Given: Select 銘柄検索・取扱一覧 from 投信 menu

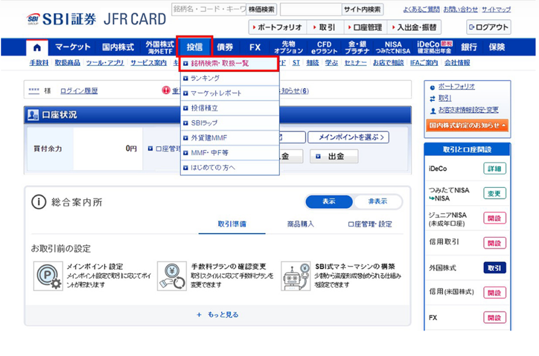Looking at the screenshot, I should (229, 64).
